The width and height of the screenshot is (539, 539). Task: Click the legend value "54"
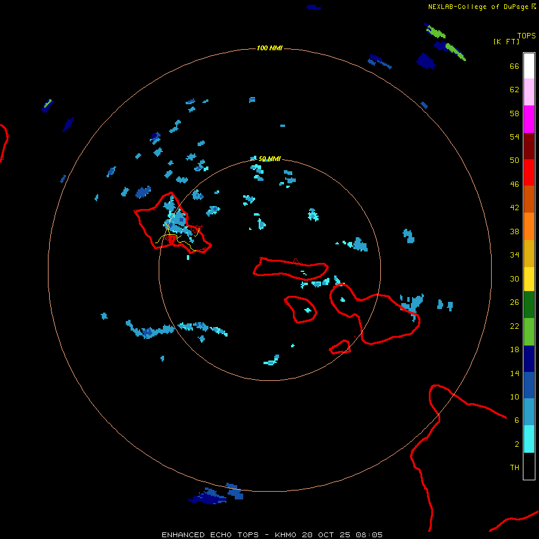tap(514, 137)
